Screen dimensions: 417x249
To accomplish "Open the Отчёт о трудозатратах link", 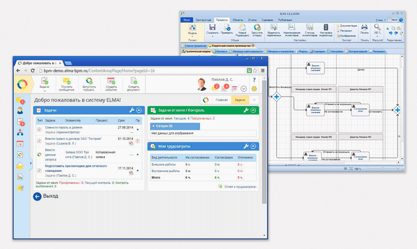I will coord(240,187).
